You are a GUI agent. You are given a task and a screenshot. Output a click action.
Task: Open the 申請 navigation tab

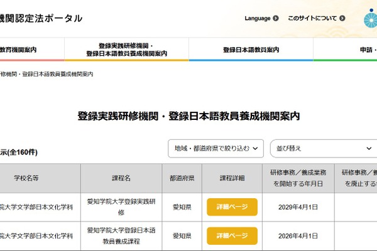345,50
